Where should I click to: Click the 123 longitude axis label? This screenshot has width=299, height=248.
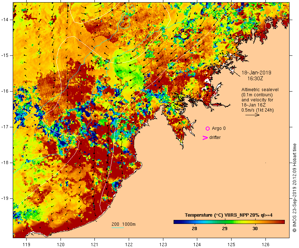point(163,244)
